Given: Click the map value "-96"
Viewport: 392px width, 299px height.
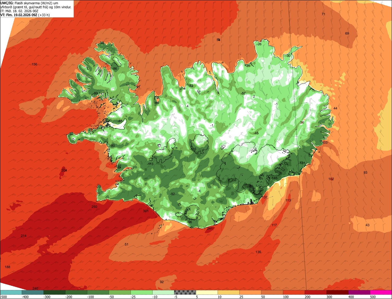Looking at the screenshot, I should pyautogui.click(x=189, y=222).
